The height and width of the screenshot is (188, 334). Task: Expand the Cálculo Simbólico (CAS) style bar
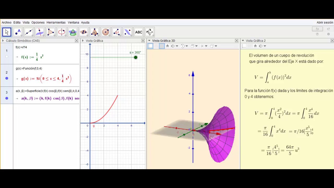pos(3,41)
